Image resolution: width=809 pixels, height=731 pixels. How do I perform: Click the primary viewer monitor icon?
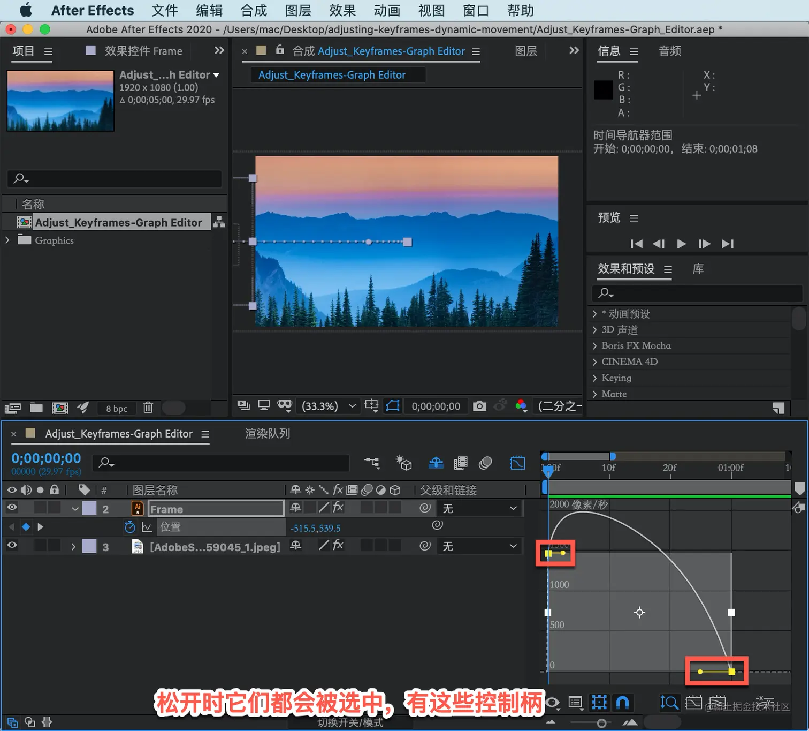click(x=264, y=405)
